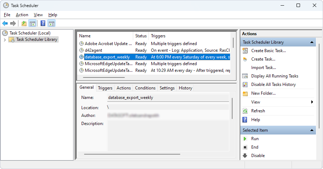Click New Folder... action
The image size is (323, 169).
263,93
